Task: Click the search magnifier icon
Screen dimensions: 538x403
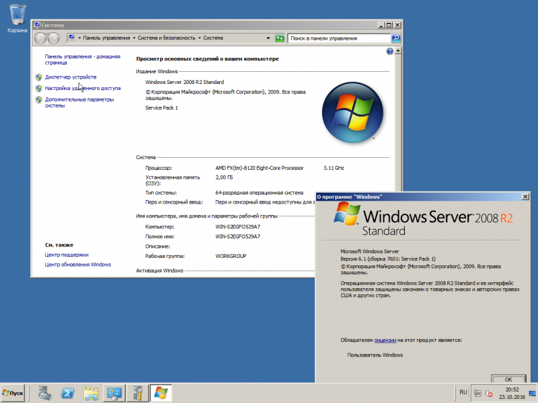Action: click(x=396, y=38)
